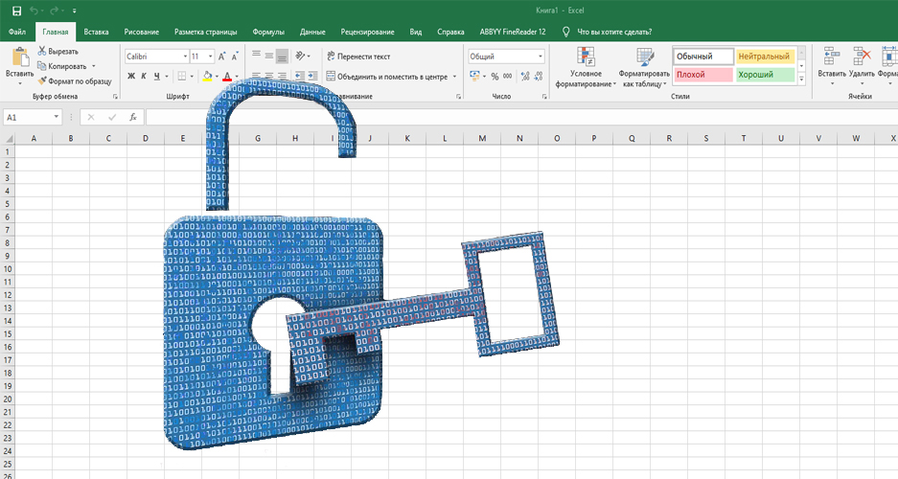Click the accounting number format icon
This screenshot has width=898, height=479.
[474, 76]
